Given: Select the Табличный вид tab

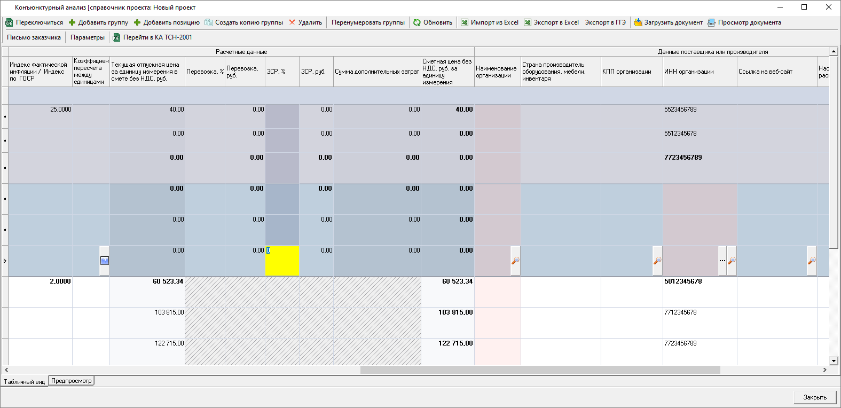Looking at the screenshot, I should pyautogui.click(x=25, y=381).
